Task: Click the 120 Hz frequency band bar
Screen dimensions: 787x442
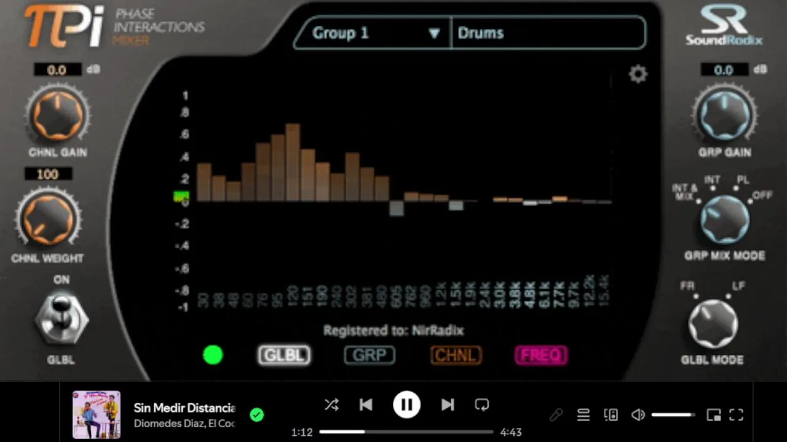Action: tap(293, 163)
